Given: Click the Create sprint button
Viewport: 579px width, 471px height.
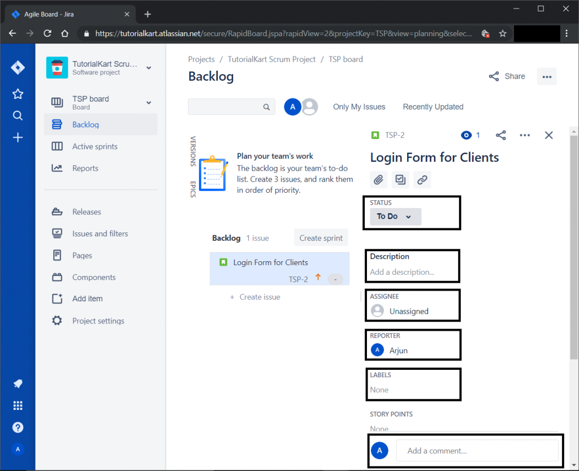Looking at the screenshot, I should coord(321,238).
